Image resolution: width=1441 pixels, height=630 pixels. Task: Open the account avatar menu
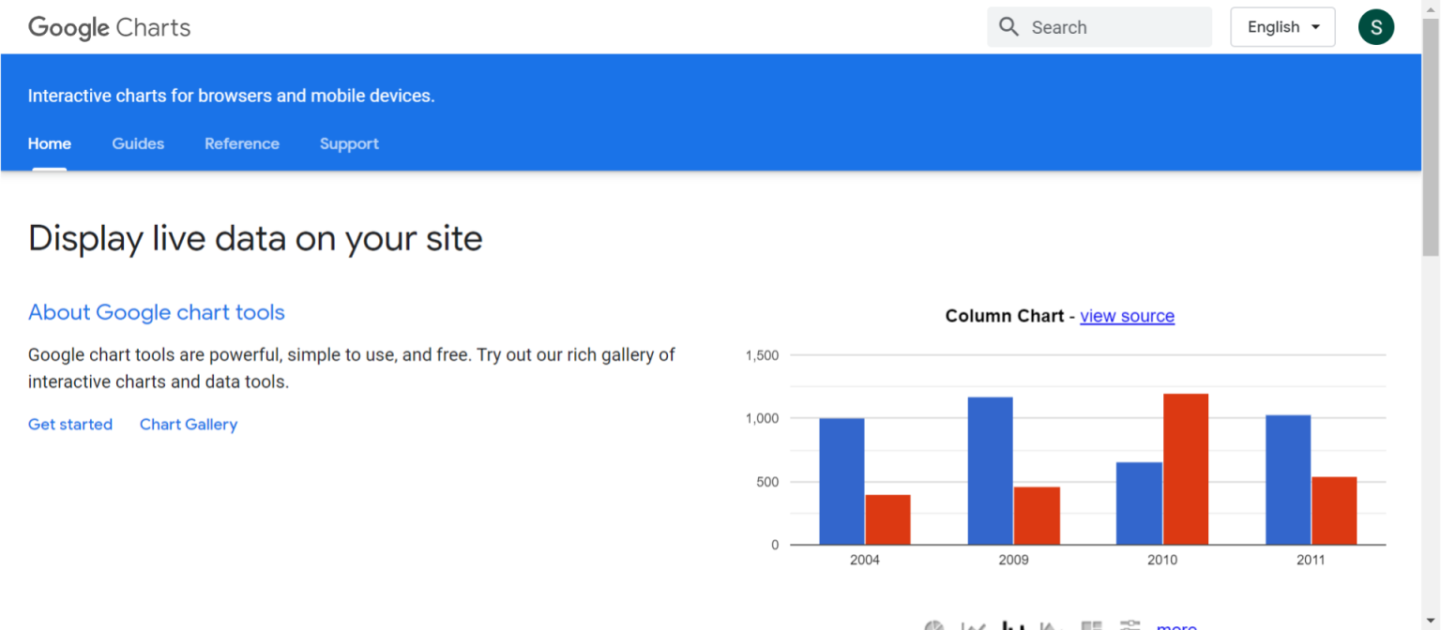click(1376, 27)
